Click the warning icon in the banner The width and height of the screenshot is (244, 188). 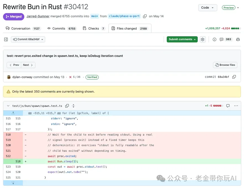8,91
